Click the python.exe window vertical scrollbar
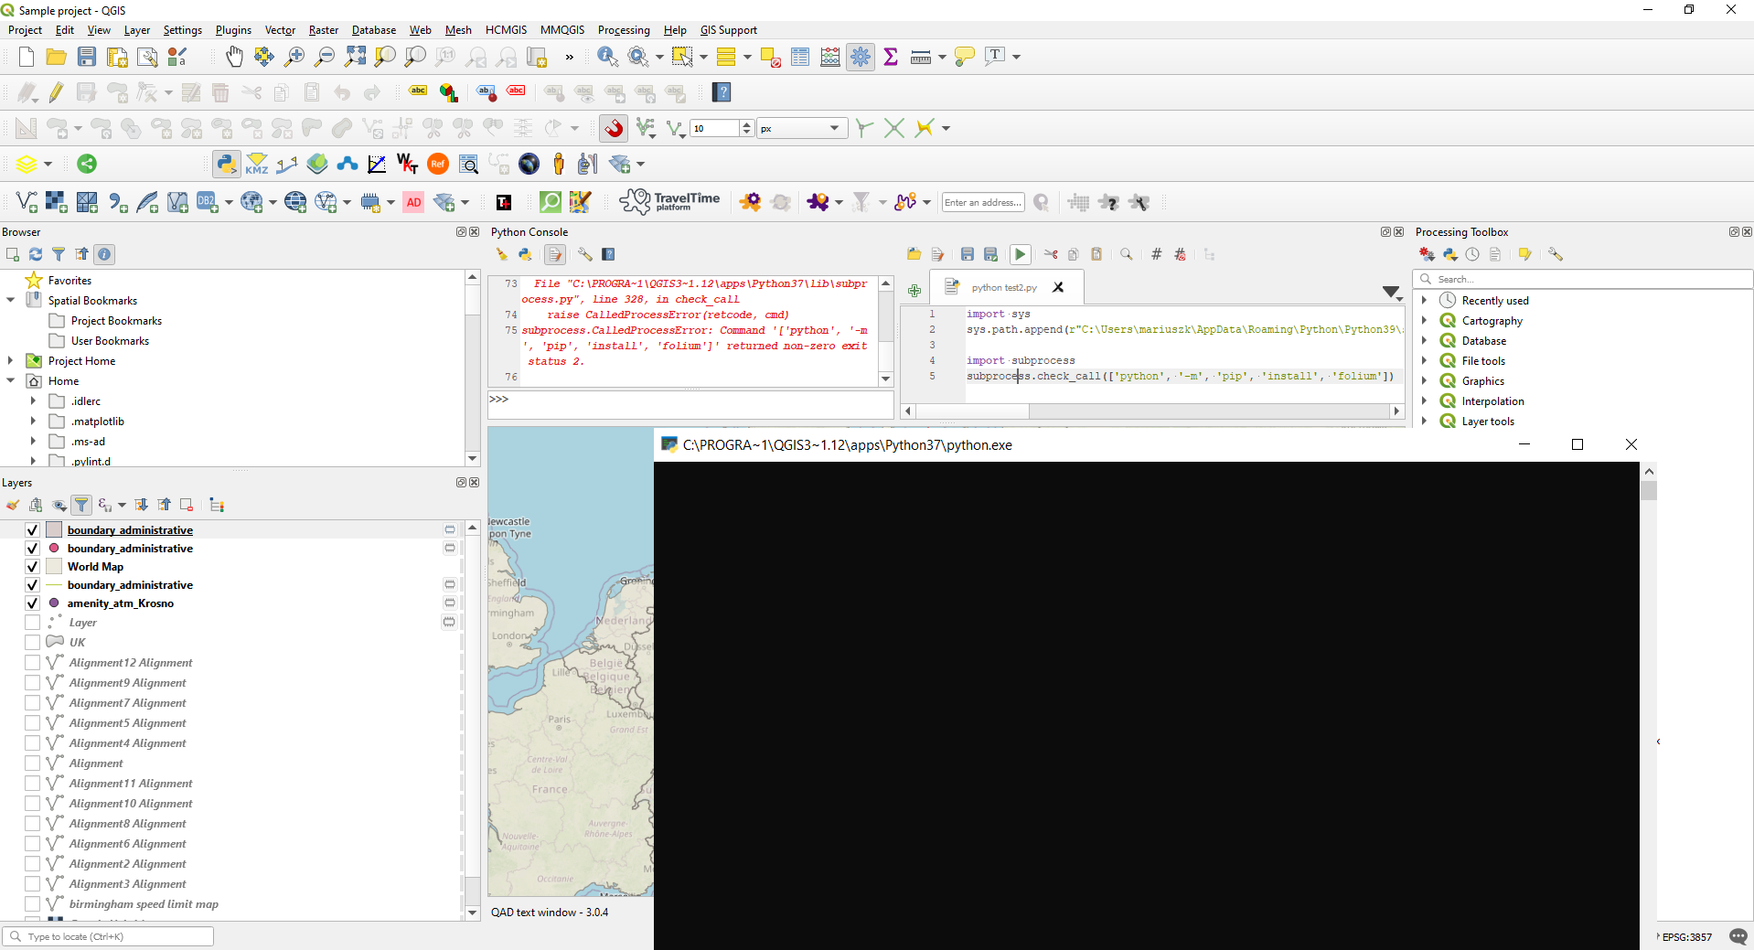Screen dimensions: 1754x950 [1649, 704]
